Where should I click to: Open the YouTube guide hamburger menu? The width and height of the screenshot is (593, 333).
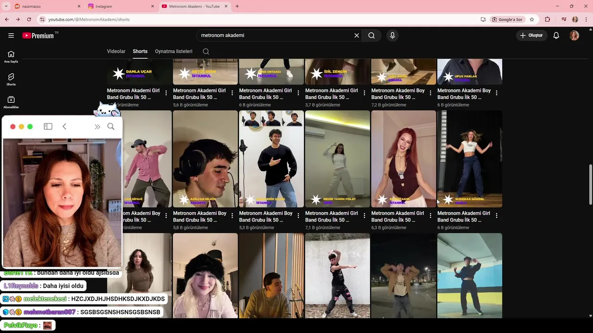pos(11,35)
